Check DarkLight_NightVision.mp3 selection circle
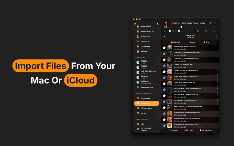This screenshot has width=234, height=146. 164,84
